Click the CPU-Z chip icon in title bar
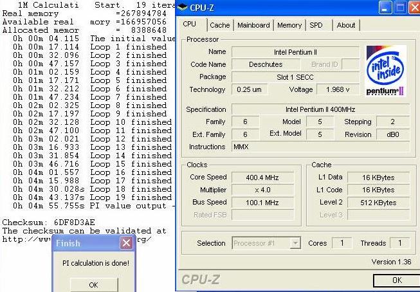The height and width of the screenshot is (292, 420). tap(183, 8)
